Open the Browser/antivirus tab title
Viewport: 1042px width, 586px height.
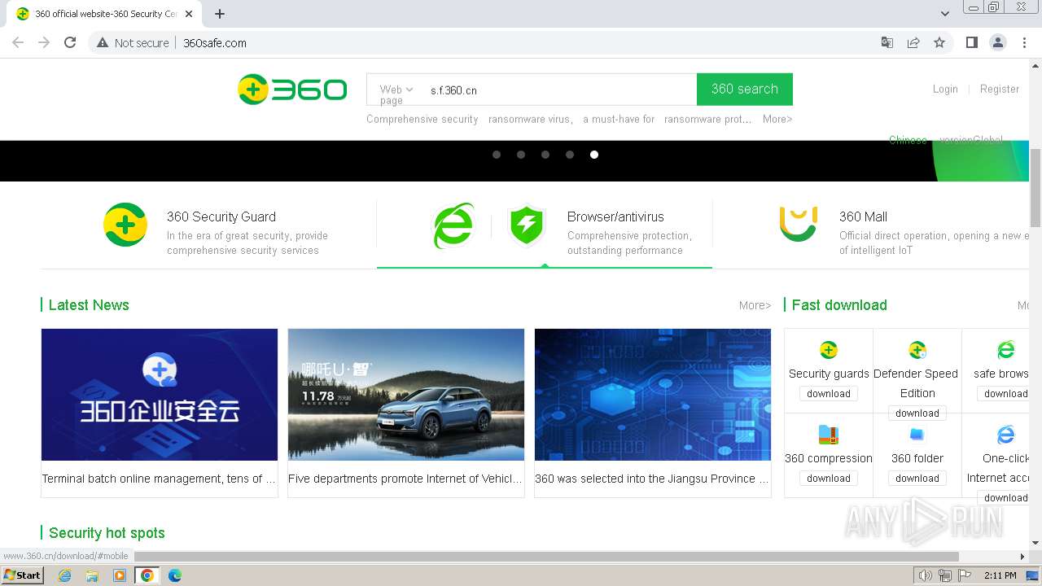pyautogui.click(x=615, y=216)
